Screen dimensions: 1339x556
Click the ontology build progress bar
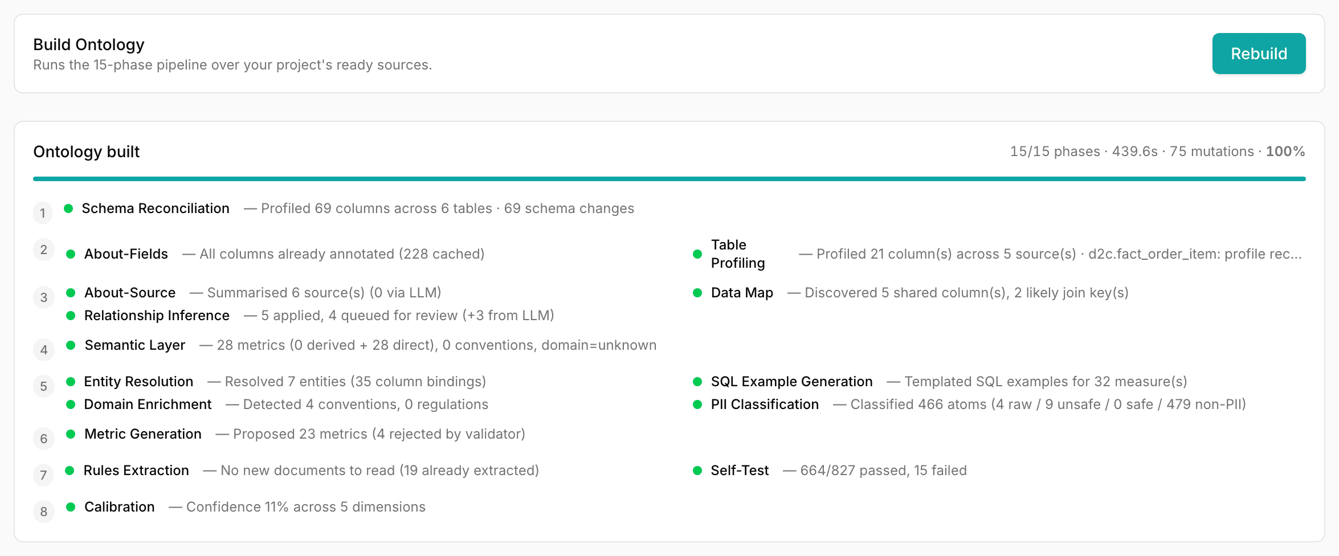click(x=669, y=179)
